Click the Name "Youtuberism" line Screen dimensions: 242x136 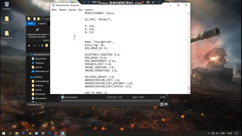[x=99, y=42]
